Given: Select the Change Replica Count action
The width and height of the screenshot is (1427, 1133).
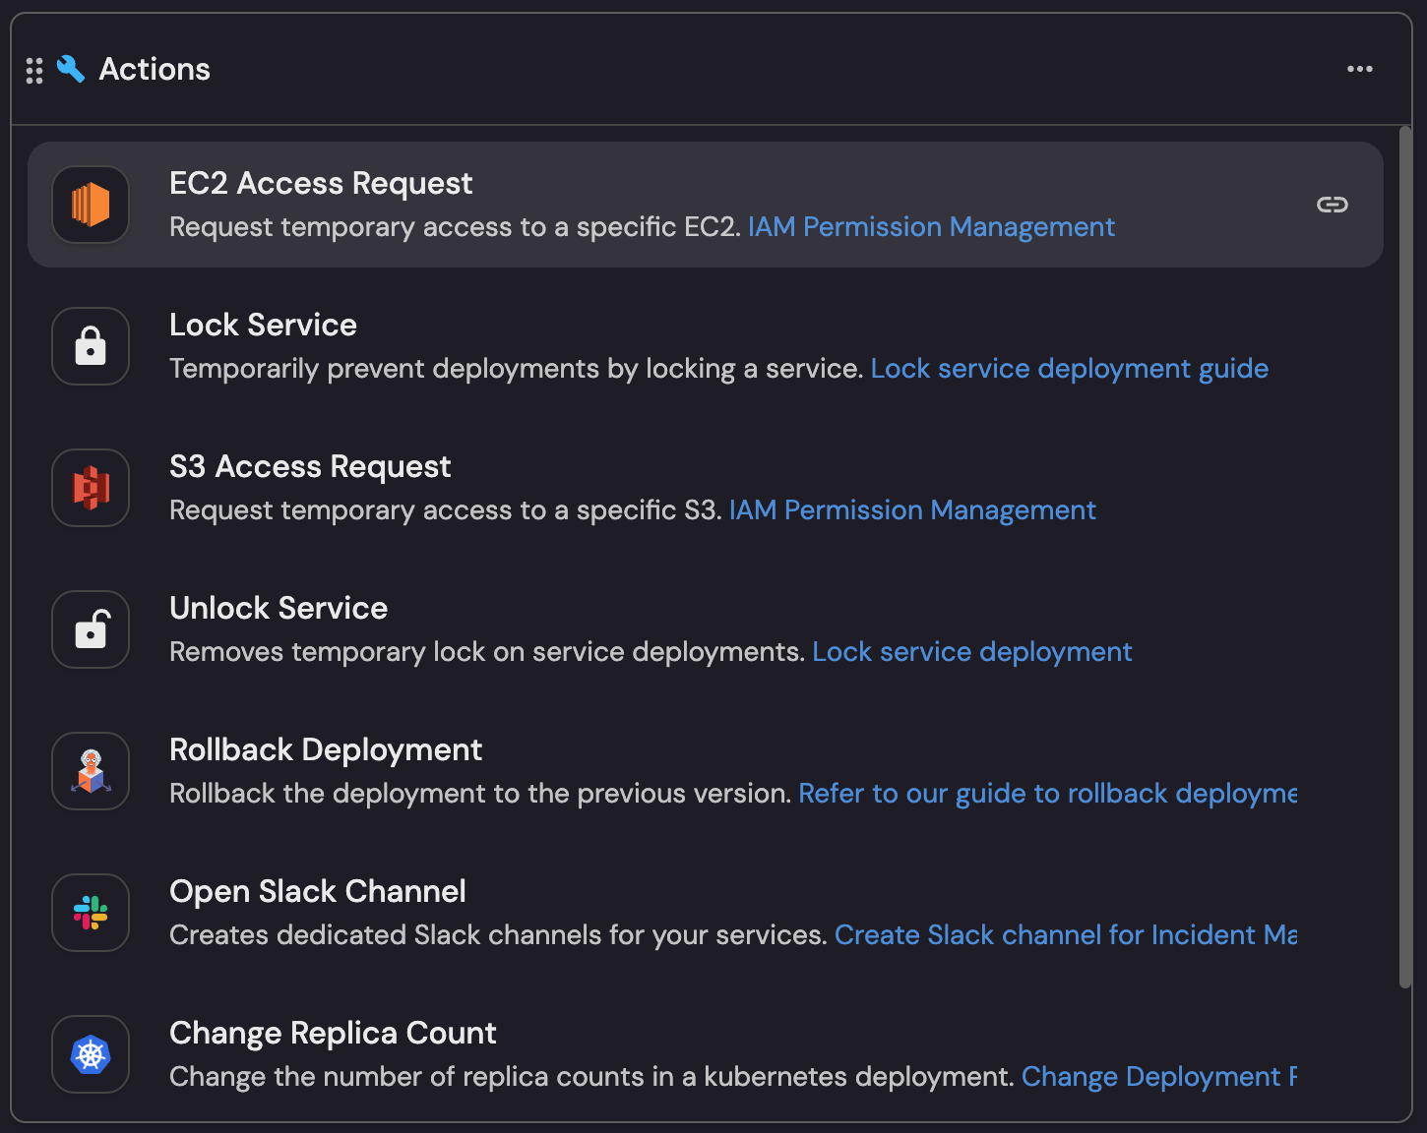Looking at the screenshot, I should (x=333, y=1034).
